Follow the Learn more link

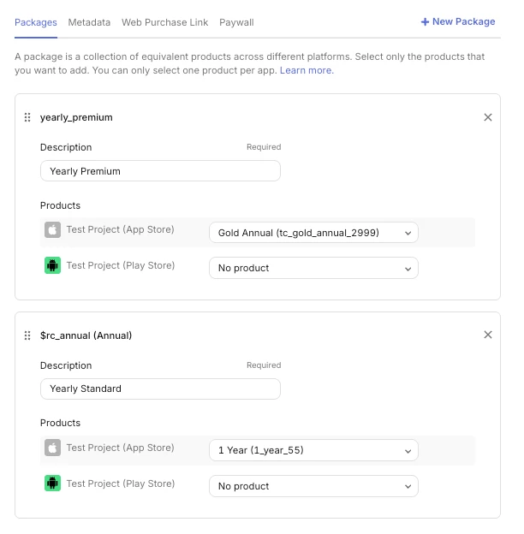(x=307, y=70)
